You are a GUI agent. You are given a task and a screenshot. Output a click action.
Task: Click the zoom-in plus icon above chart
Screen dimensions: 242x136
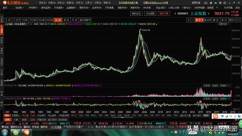189,20
